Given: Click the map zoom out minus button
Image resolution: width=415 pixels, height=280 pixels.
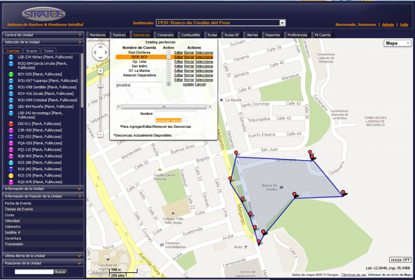Looking at the screenshot, I should tap(100, 135).
